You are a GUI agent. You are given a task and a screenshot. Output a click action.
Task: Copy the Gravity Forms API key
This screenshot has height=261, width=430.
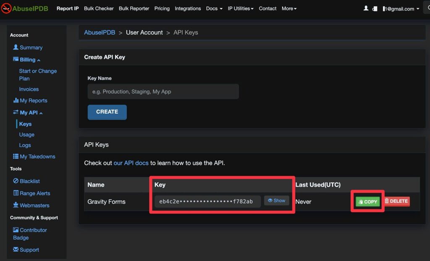367,202
